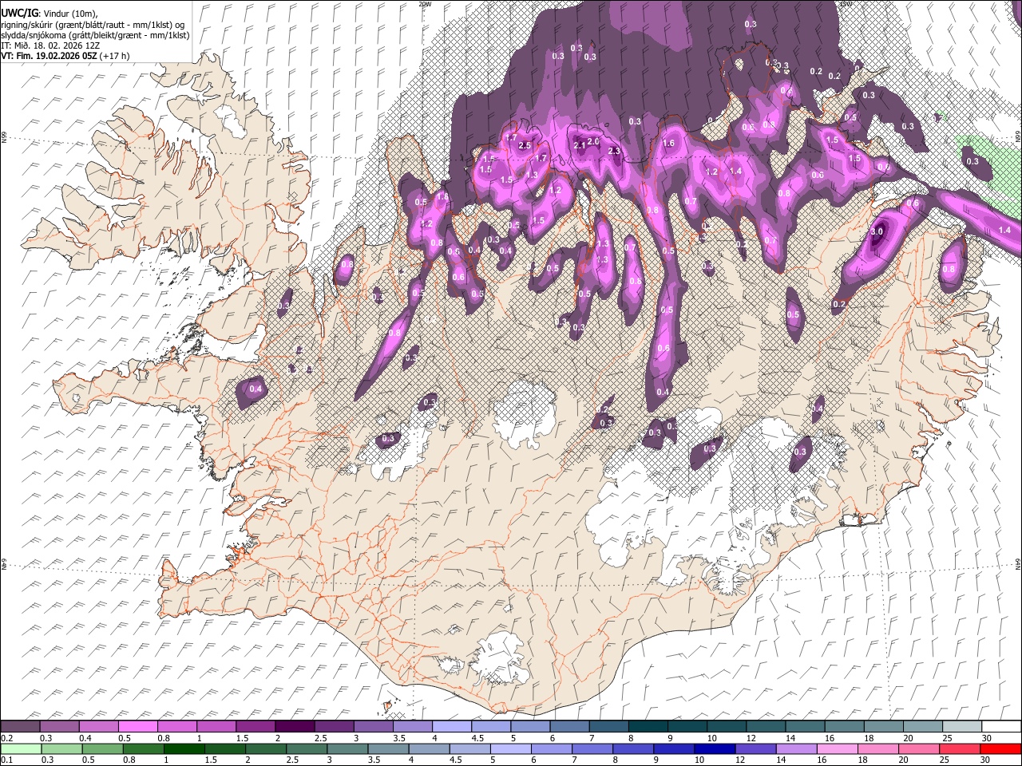Viewport: 1022px width, 766px height.
Task: Click the white top-row swatch after 30
Action: [1000, 726]
